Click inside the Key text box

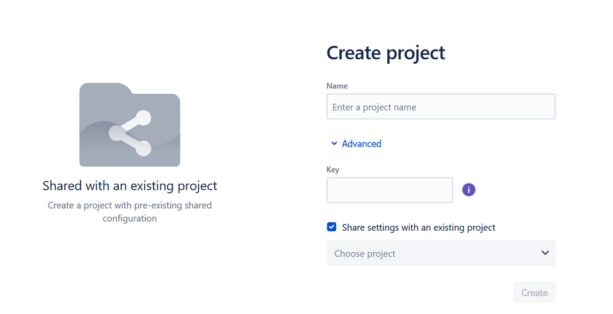coord(389,190)
